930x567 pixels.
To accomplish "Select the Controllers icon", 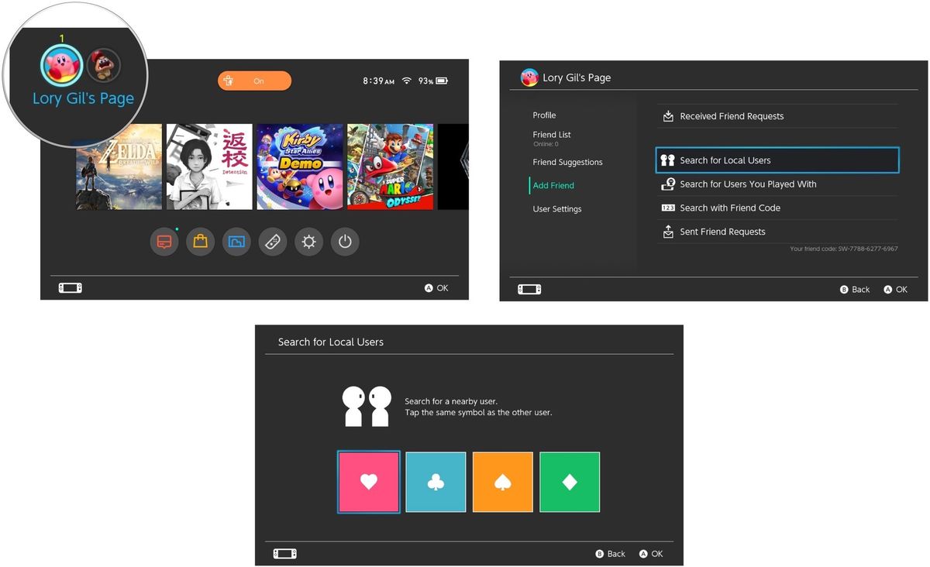I will coord(272,242).
